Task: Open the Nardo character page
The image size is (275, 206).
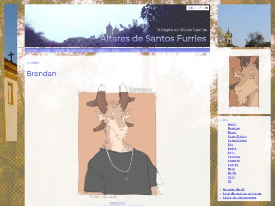Action: (x=232, y=173)
